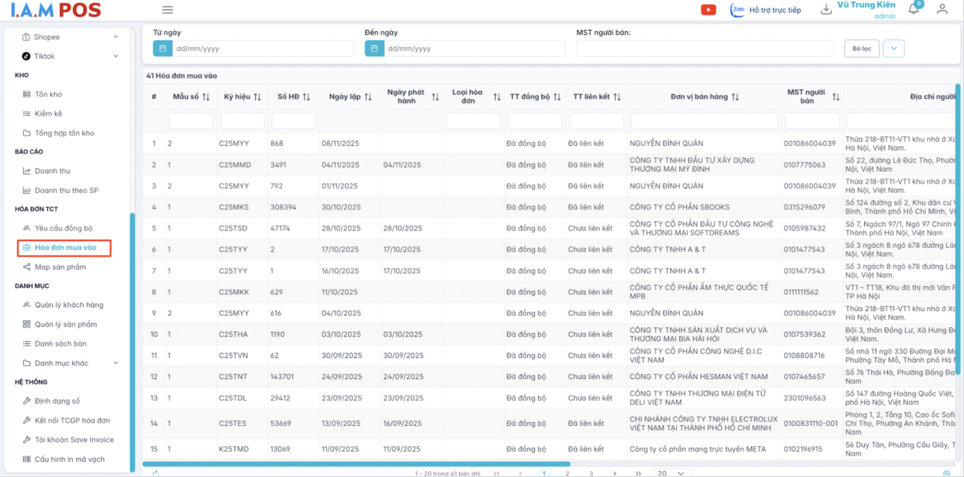The image size is (964, 477).
Task: Open the YouTube tutorial icon
Action: coord(708,10)
